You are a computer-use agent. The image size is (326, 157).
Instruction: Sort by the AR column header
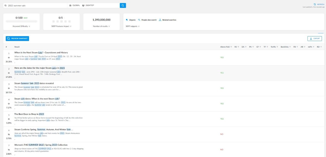click(x=303, y=47)
